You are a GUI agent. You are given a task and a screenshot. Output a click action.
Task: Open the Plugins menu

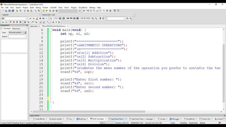(74, 7)
